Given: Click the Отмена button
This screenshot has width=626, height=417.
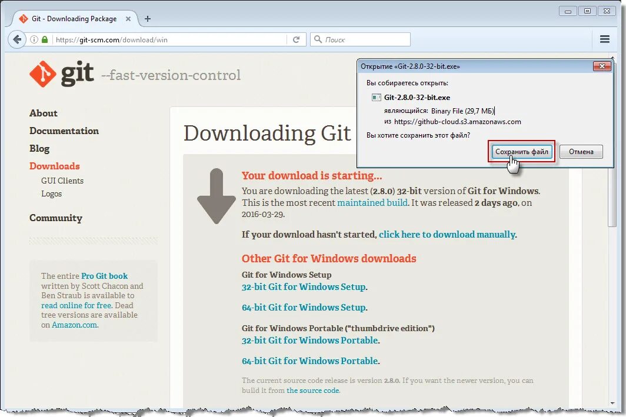Looking at the screenshot, I should coord(581,152).
